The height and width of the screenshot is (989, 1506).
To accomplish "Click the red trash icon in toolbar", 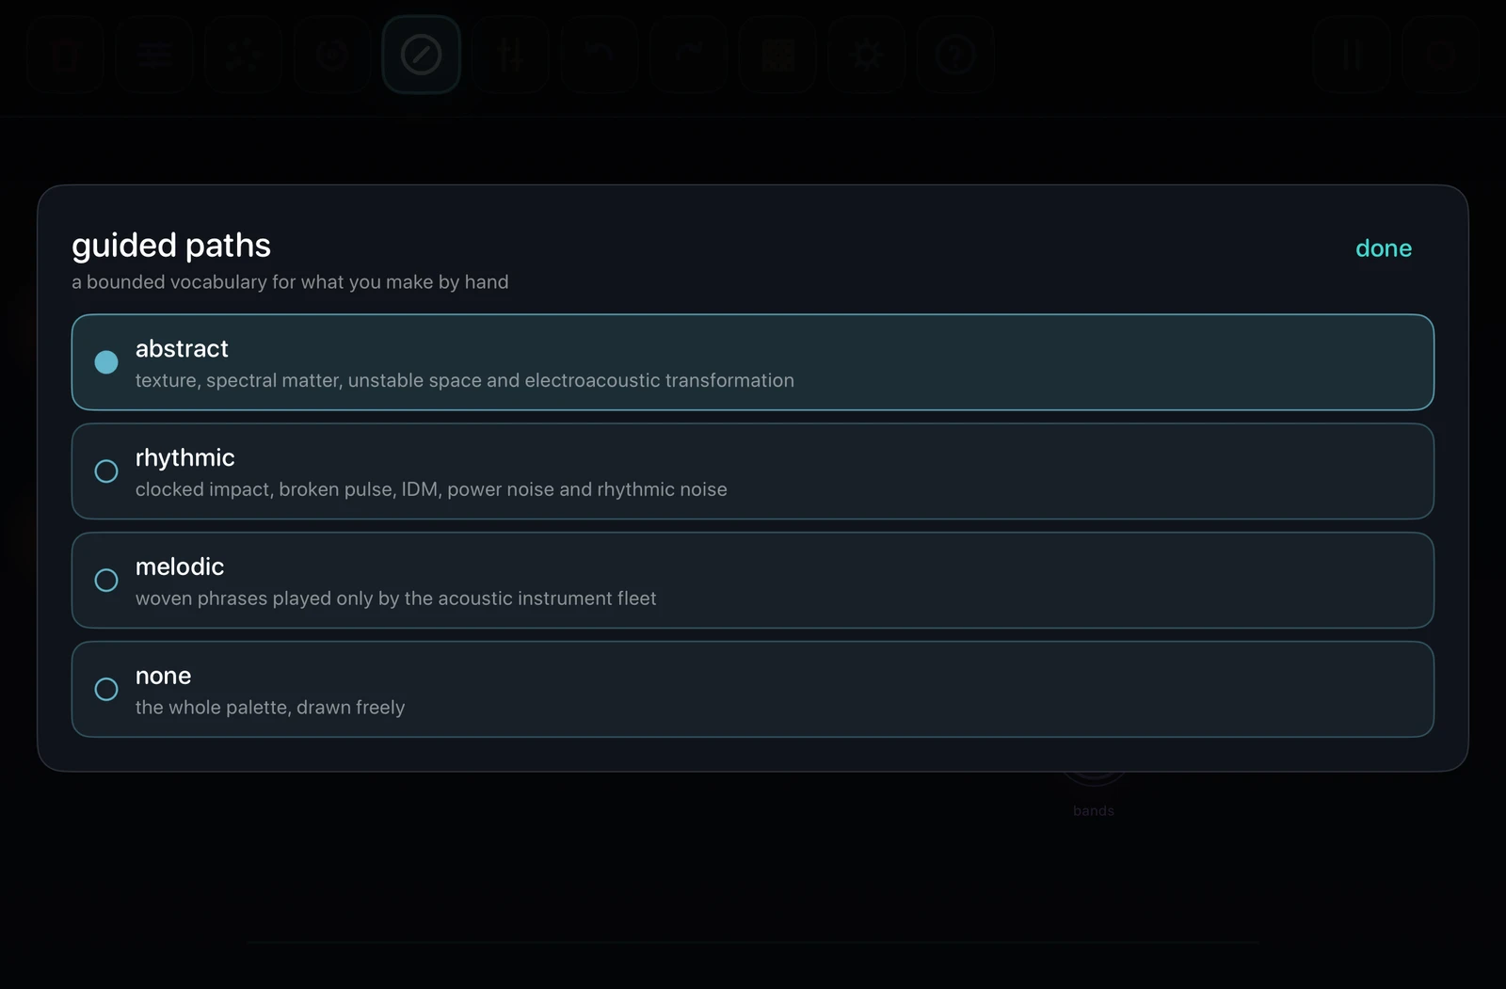I will [x=66, y=55].
